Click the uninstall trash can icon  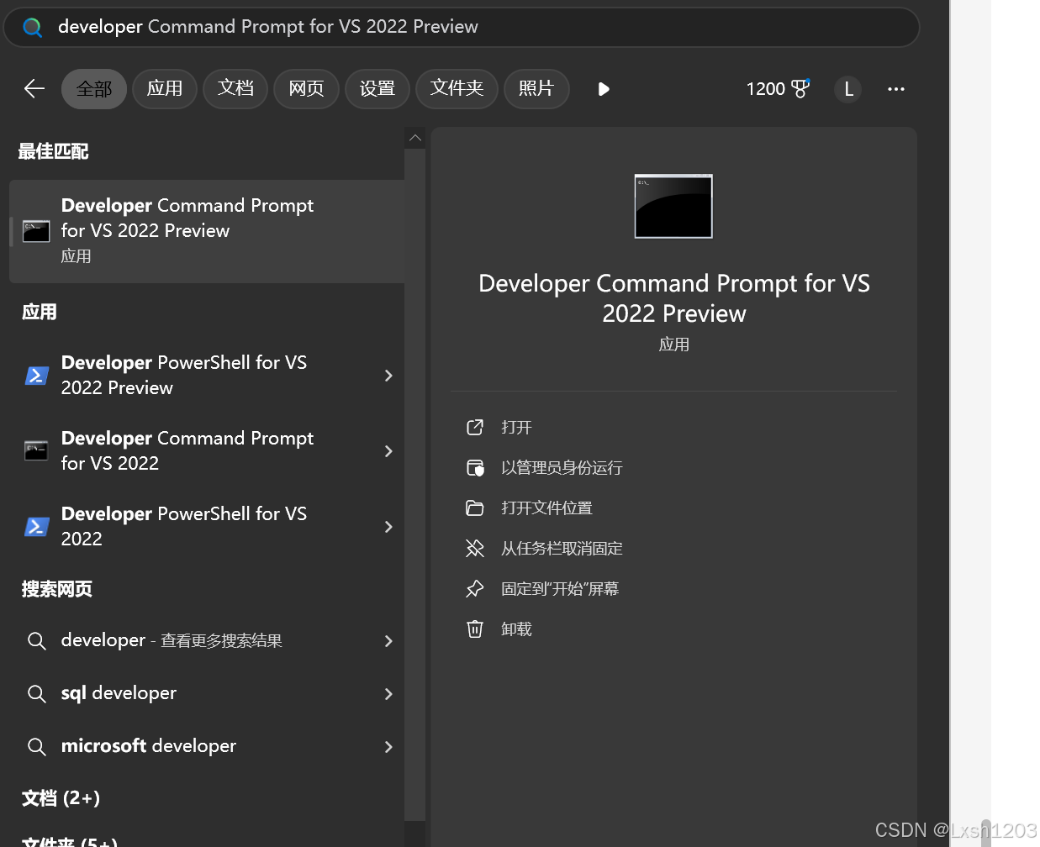point(475,629)
